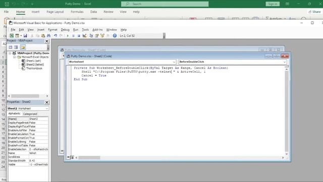The width and height of the screenshot is (323, 182).
Task: Click the Reset stop icon
Action: (79, 36)
